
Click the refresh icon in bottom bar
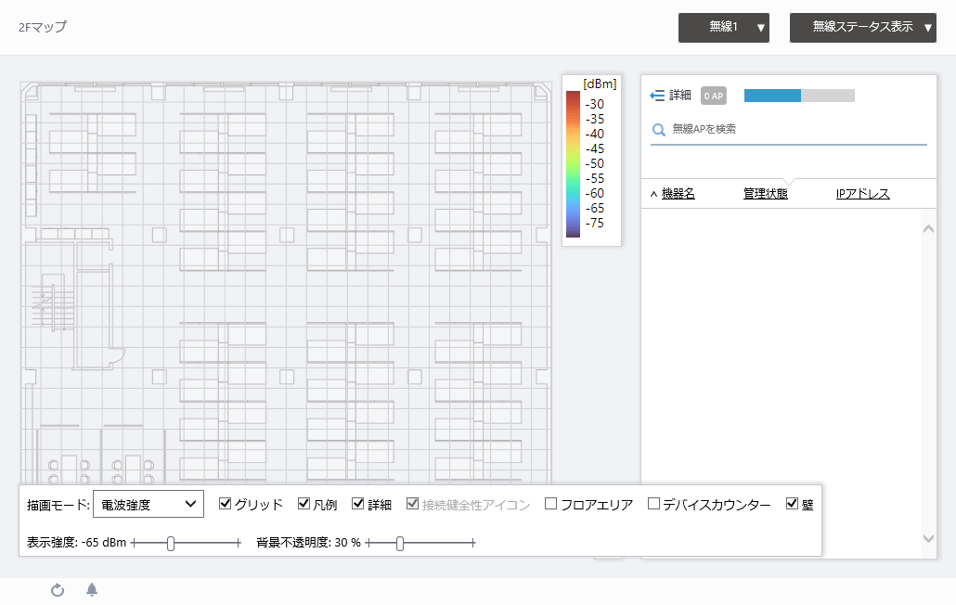(58, 590)
